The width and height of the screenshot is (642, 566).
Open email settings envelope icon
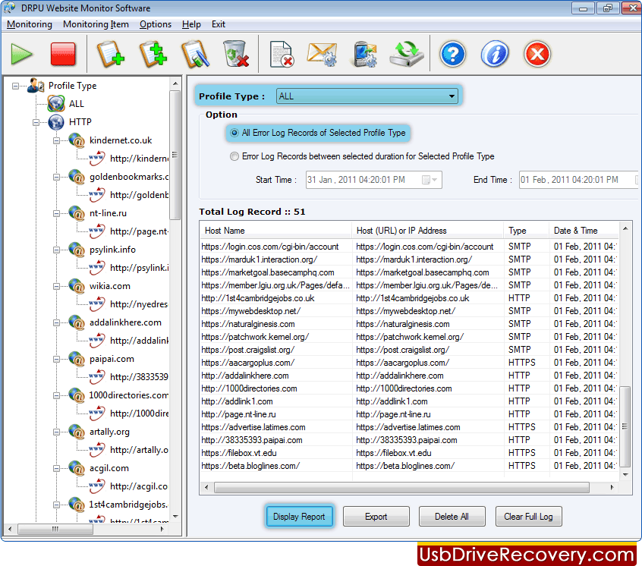323,54
